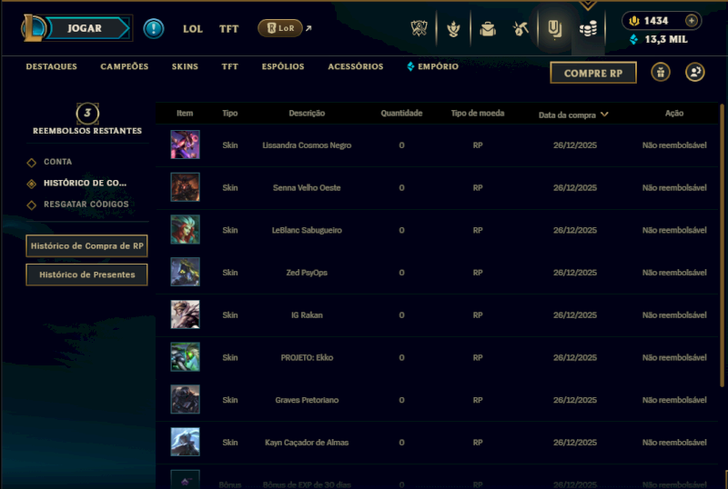Screen dimensions: 728x489
Task: Open the blue alert notification icon
Action: coord(153,28)
